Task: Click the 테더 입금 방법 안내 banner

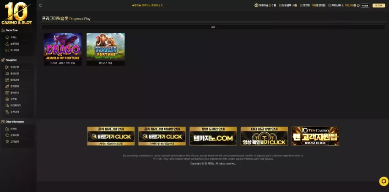Action: (264, 136)
